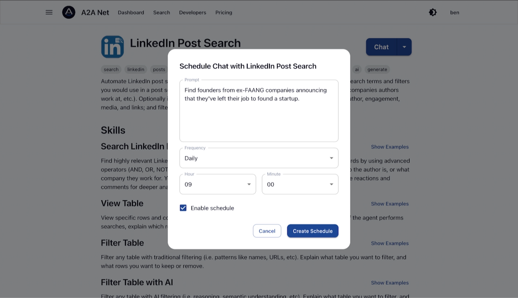The width and height of the screenshot is (518, 298).
Task: Navigate to the Dashboard page
Action: [131, 13]
